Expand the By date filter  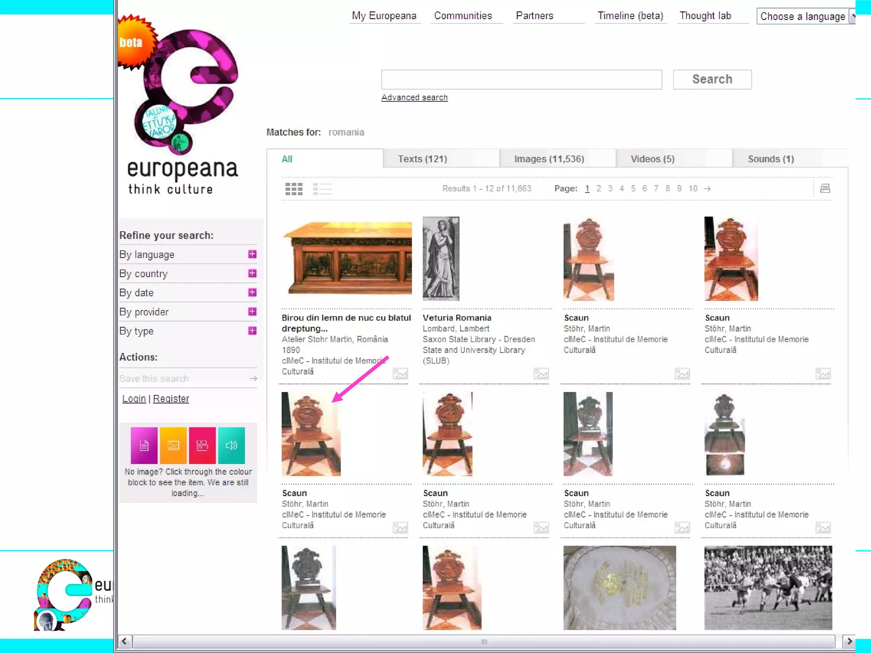coord(252,292)
